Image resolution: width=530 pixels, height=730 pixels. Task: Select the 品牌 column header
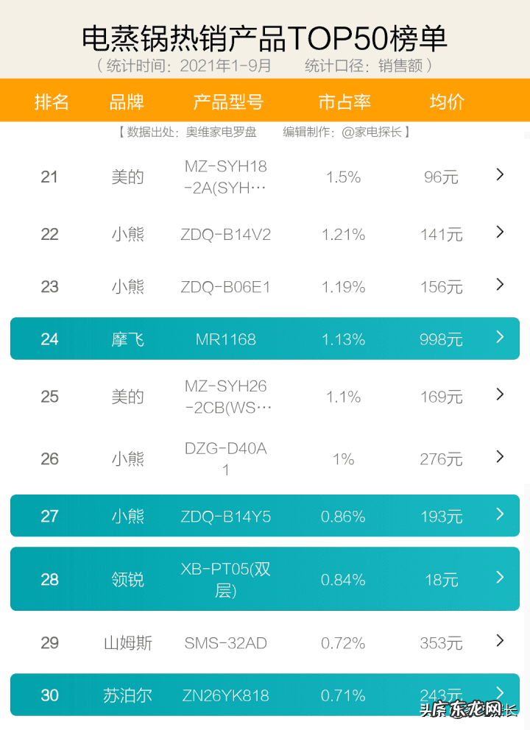[x=127, y=102]
